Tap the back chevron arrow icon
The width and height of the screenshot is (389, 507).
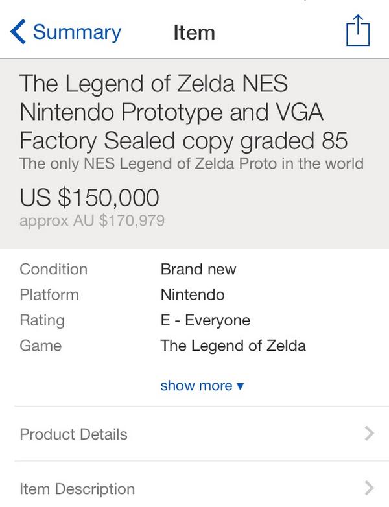(18, 32)
